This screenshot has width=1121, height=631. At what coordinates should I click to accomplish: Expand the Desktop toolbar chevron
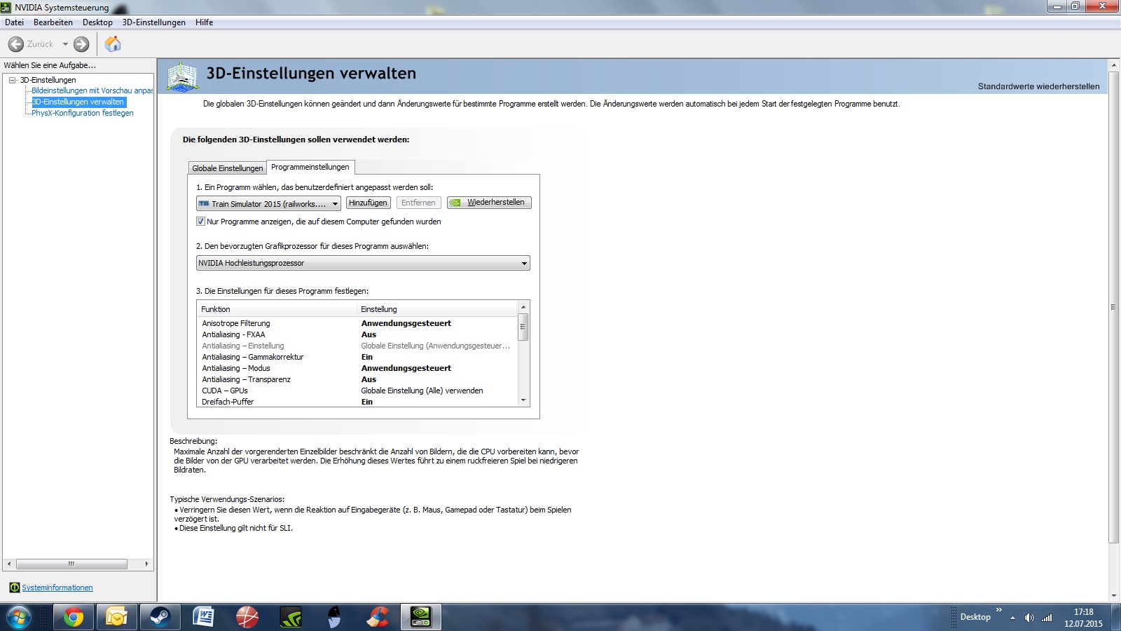point(999,610)
